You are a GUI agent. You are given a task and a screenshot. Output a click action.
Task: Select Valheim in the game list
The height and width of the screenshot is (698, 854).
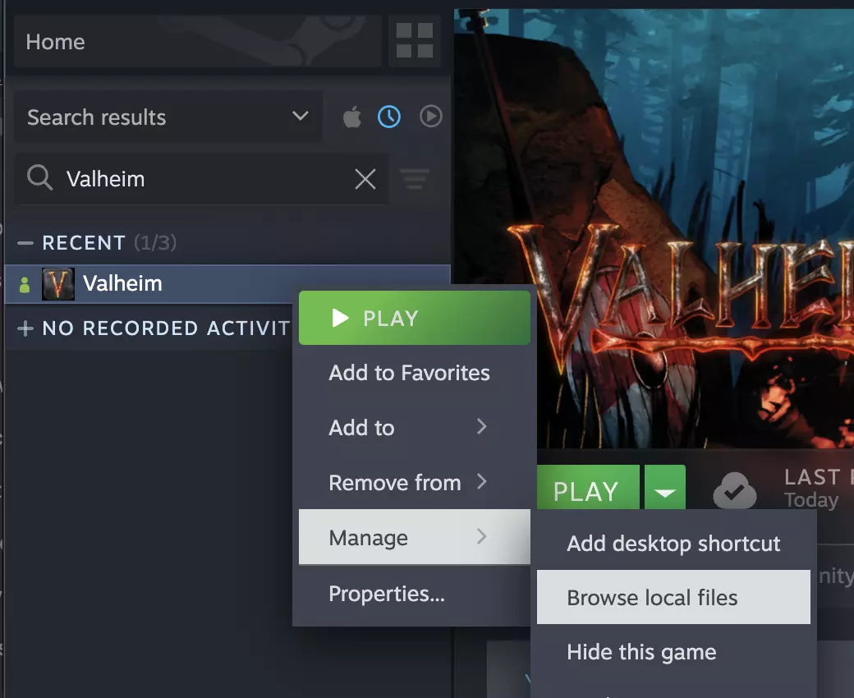[x=227, y=283]
